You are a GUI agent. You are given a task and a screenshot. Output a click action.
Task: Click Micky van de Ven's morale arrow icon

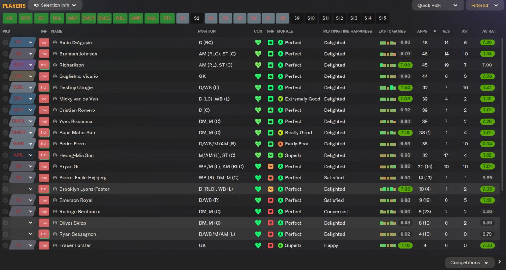tap(281, 99)
